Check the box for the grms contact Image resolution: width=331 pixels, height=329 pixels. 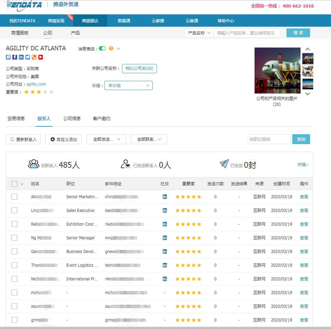click(14, 320)
